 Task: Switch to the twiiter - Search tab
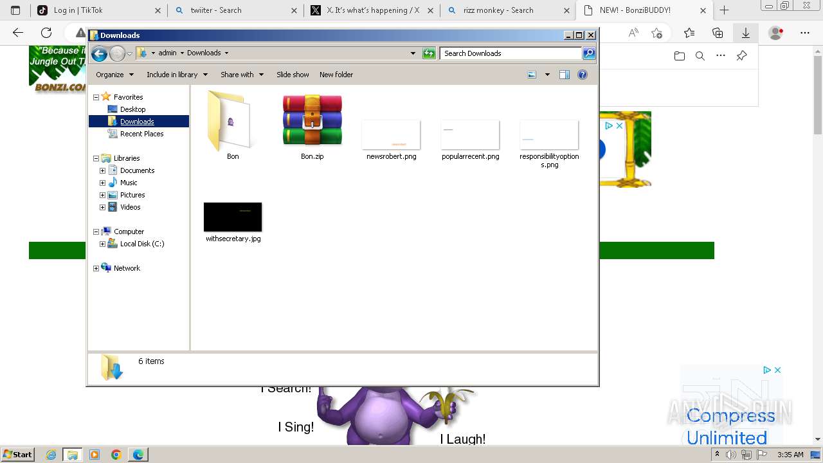click(x=235, y=10)
